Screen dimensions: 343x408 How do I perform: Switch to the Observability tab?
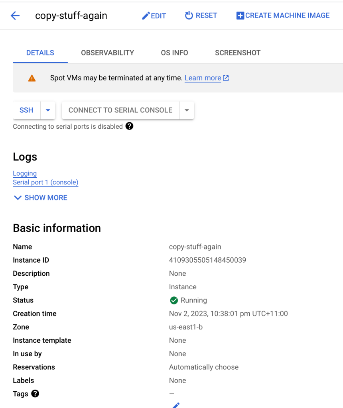[107, 53]
